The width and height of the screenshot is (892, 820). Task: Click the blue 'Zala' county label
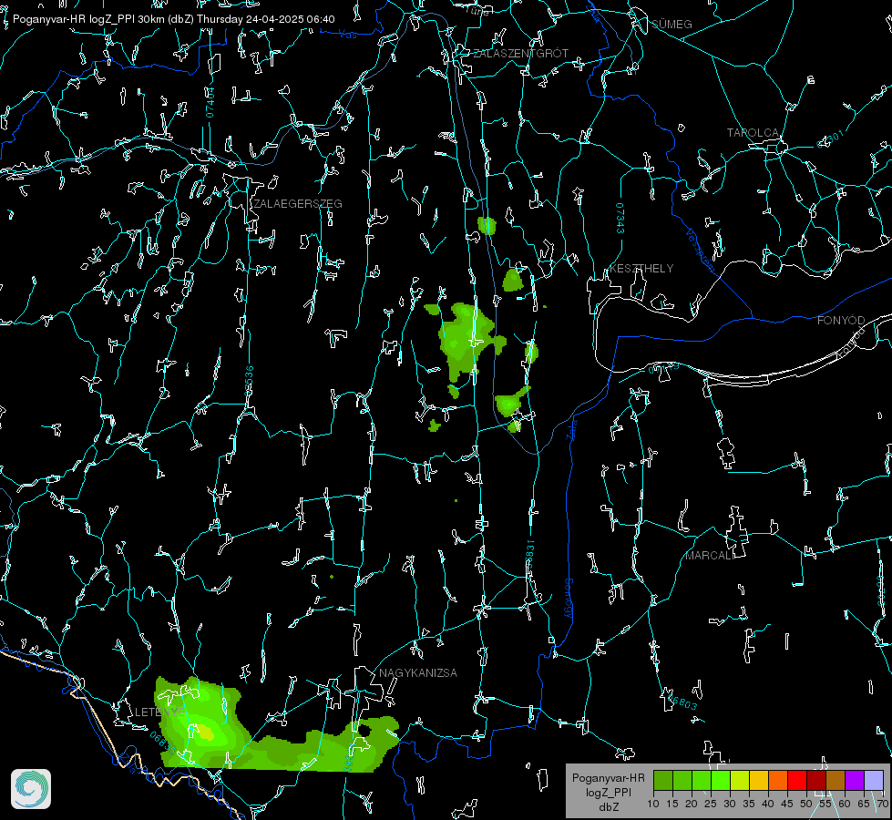point(572,428)
